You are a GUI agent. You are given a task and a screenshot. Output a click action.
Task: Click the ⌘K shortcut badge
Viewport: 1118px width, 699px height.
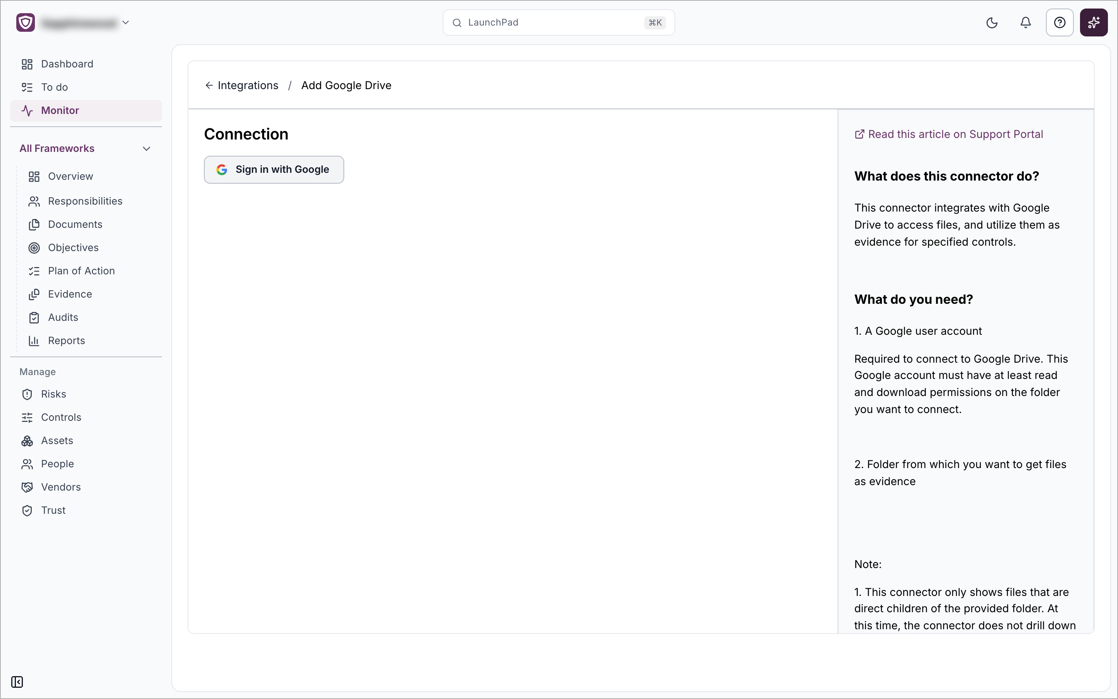(654, 22)
